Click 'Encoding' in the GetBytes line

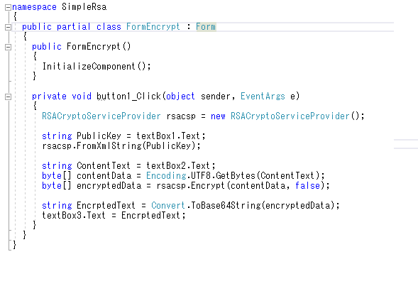click(x=166, y=176)
